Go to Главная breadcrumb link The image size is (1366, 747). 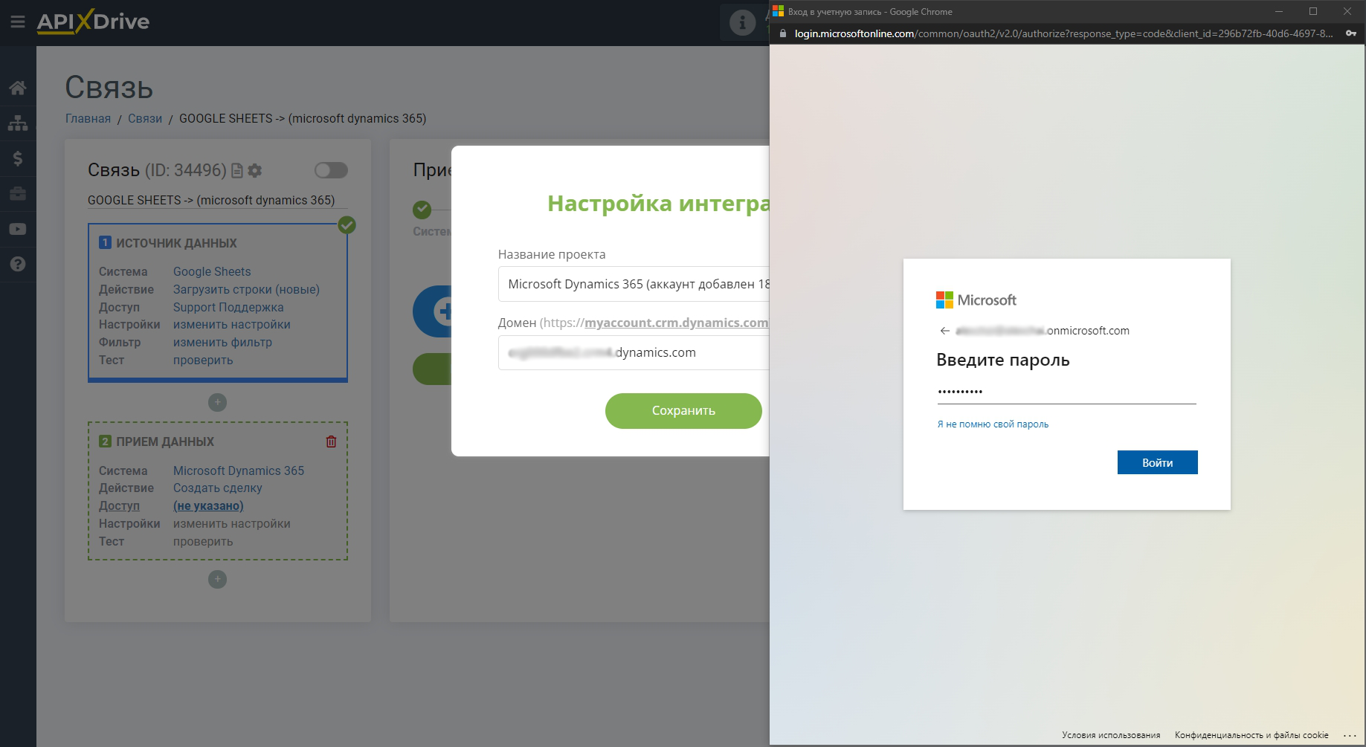click(x=88, y=118)
